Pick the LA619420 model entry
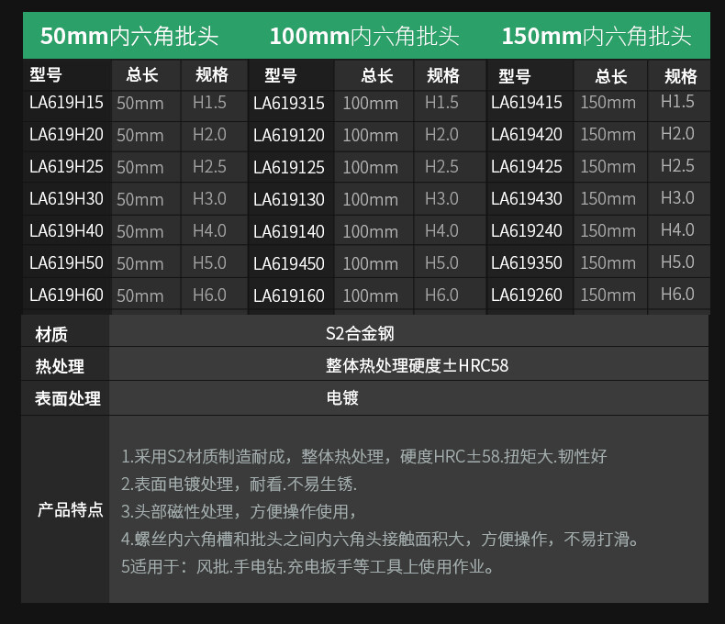Viewport: 725px width, 624px height. click(x=527, y=135)
